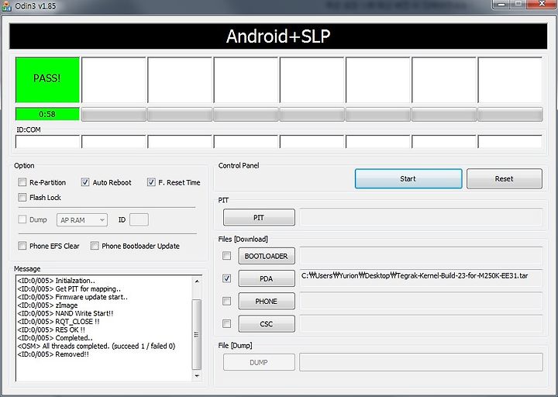This screenshot has height=397, width=558.
Task: Tick the checkbox beside CSC button
Action: pos(226,323)
